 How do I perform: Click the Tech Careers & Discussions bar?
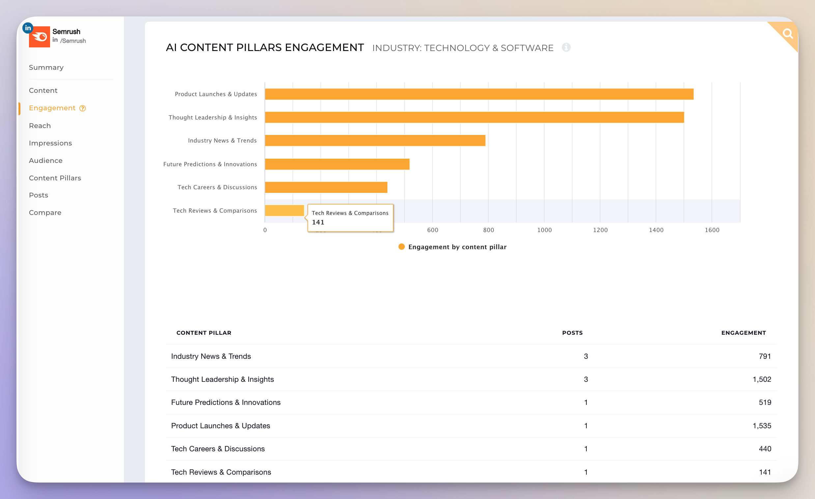coord(326,187)
